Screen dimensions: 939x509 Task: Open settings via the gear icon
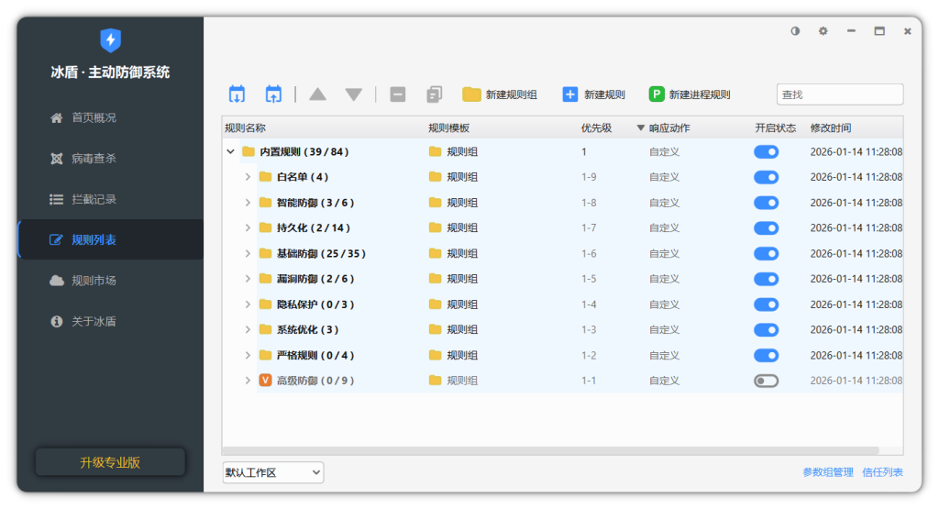tap(823, 31)
